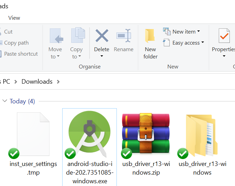235x186 pixels.
Task: Open the Copy to dropdown arrow
Action: click(x=80, y=56)
